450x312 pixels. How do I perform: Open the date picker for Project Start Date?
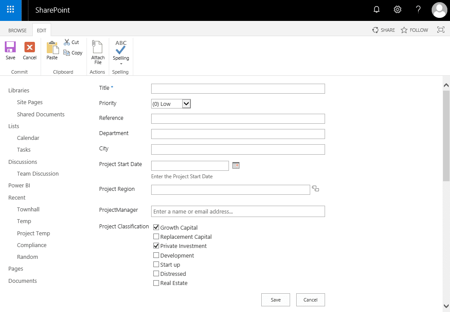[236, 165]
